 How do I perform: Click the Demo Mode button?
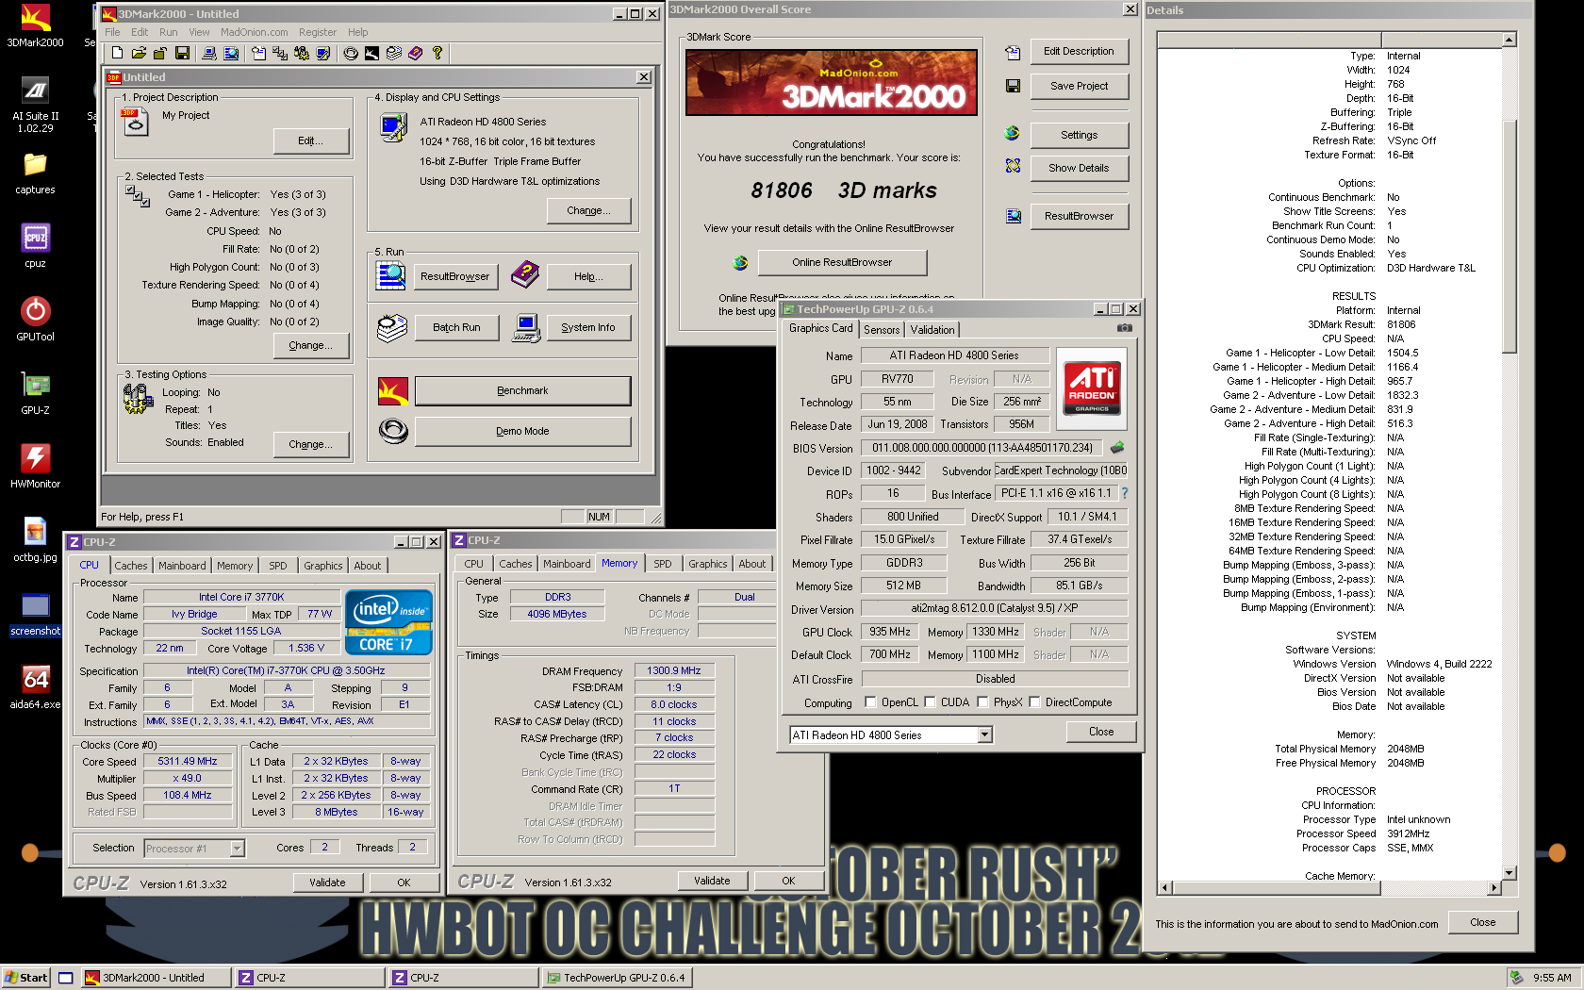522,431
